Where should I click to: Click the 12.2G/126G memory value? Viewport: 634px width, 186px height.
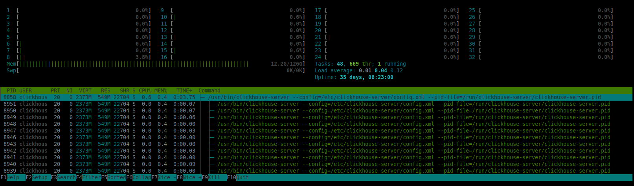click(x=287, y=64)
